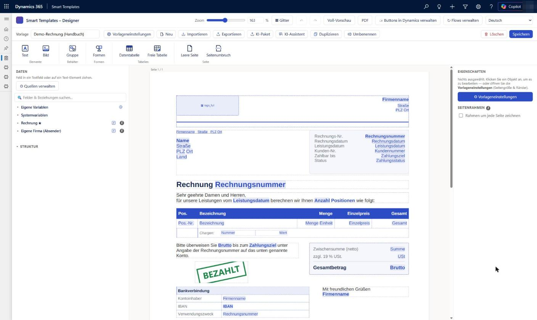Expand the STRUKTUR section
The height and width of the screenshot is (320, 537).
point(18,146)
